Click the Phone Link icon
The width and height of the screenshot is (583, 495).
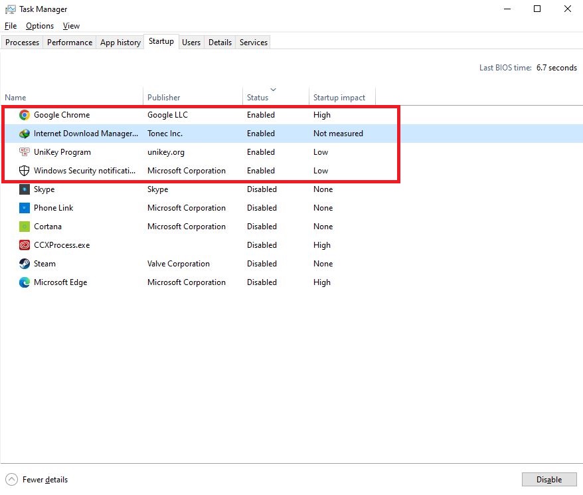(24, 208)
